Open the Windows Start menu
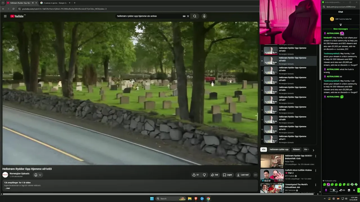This screenshot has width=360, height=202. (x=152, y=199)
